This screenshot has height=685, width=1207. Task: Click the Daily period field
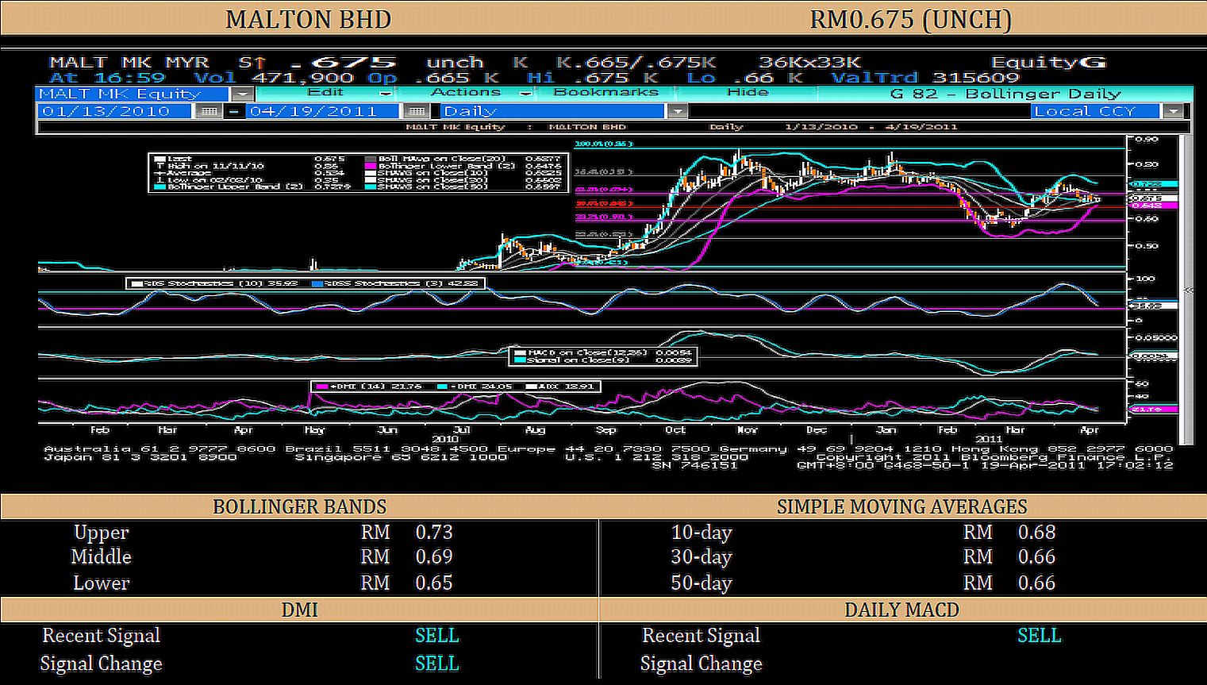click(x=553, y=111)
